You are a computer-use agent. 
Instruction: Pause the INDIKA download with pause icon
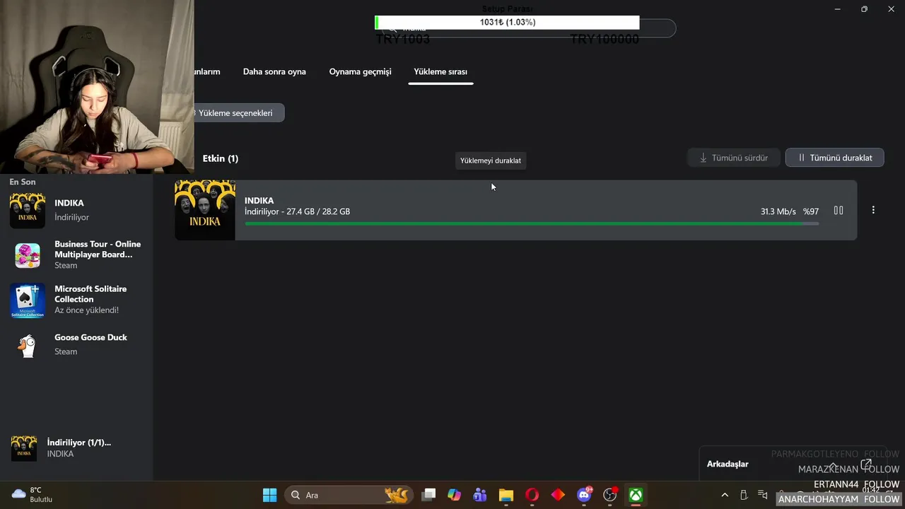point(839,210)
